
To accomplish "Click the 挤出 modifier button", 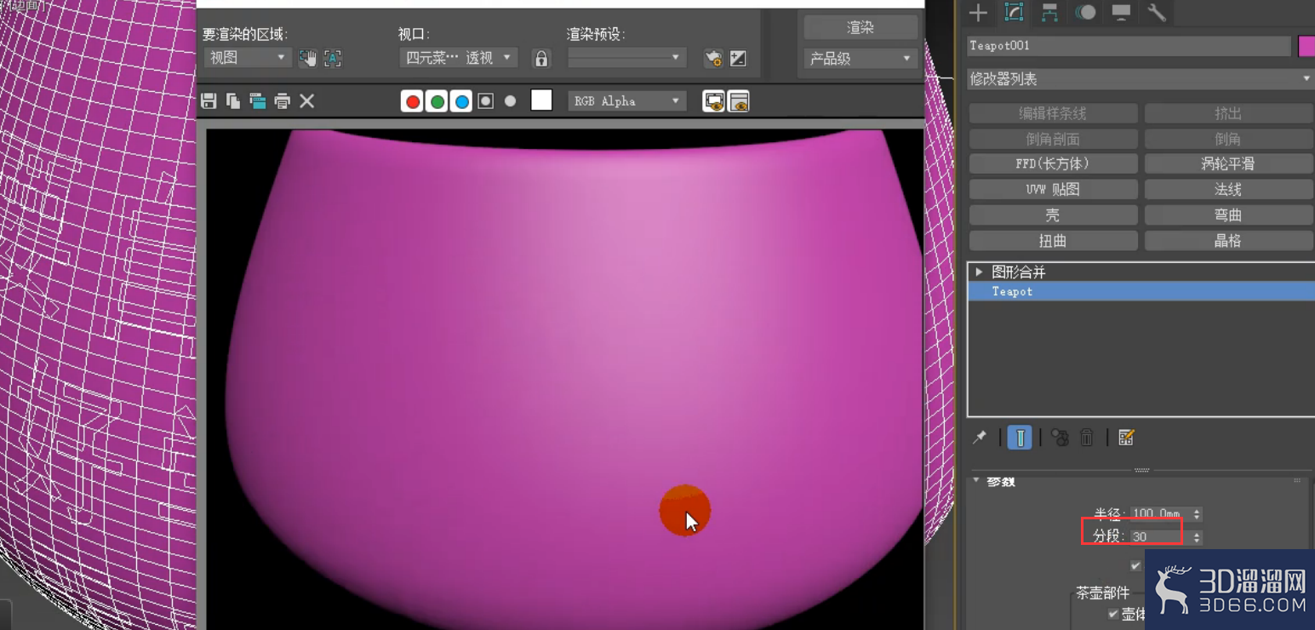I will [x=1229, y=113].
